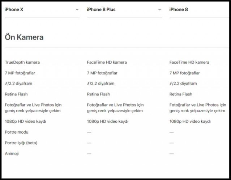Click the chevron next to iPhone X

(77, 9)
